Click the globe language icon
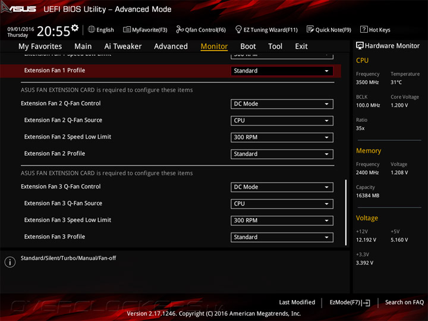The height and width of the screenshot is (321, 428). [x=92, y=29]
